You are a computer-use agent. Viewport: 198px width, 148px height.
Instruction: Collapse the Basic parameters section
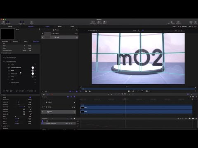pos(2,95)
